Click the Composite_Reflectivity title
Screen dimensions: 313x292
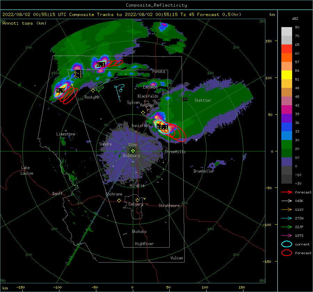click(156, 5)
